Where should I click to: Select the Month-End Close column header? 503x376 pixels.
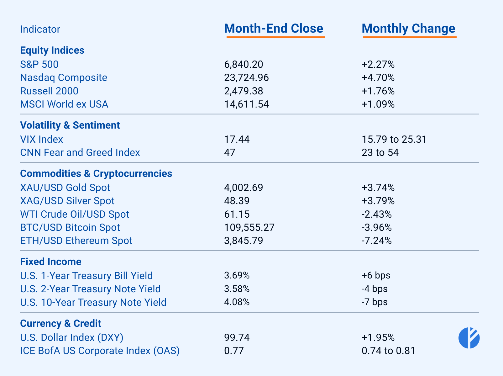pos(274,29)
